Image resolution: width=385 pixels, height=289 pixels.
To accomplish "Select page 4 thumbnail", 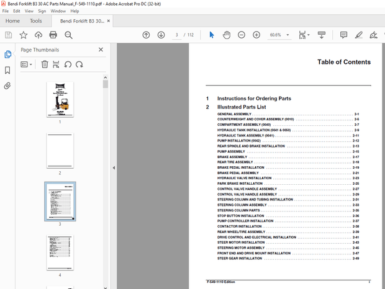I will click(60, 253).
